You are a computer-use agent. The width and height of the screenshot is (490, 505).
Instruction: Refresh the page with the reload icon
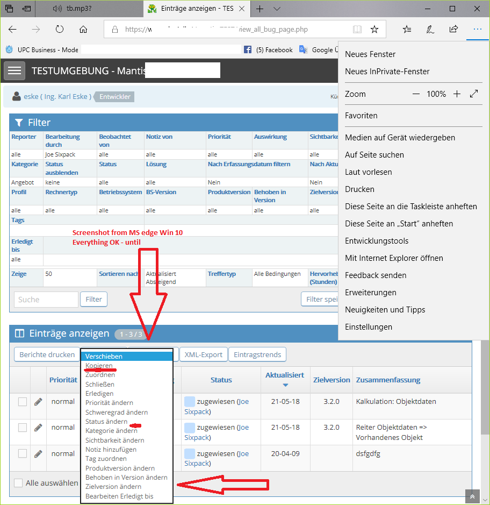[60, 30]
